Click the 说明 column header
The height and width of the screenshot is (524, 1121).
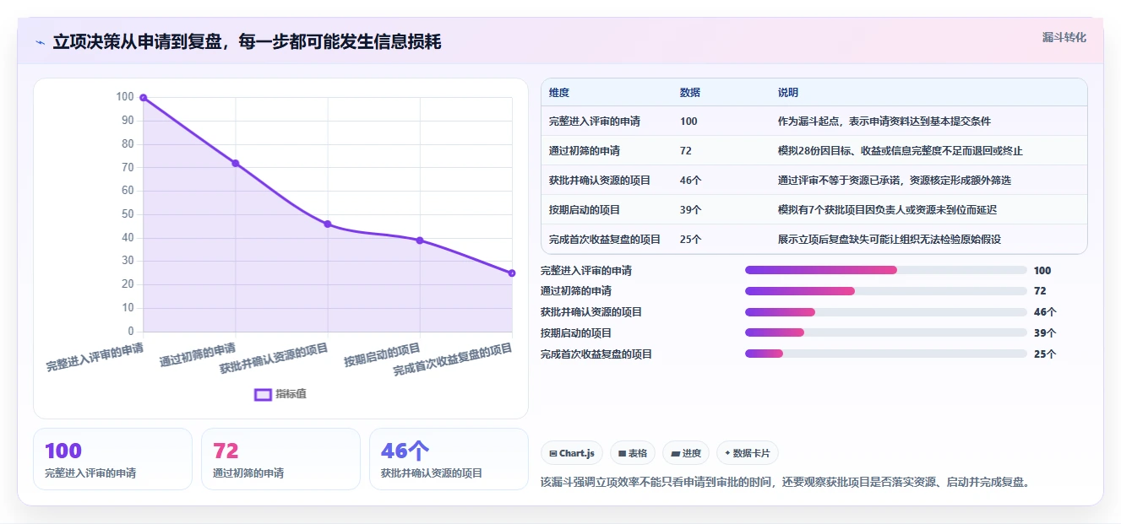pos(788,93)
